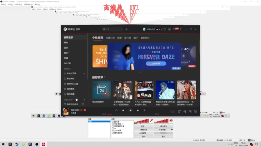Select 私人FM in the sidebar
This screenshot has width=261, height=147.
pos(67,63)
